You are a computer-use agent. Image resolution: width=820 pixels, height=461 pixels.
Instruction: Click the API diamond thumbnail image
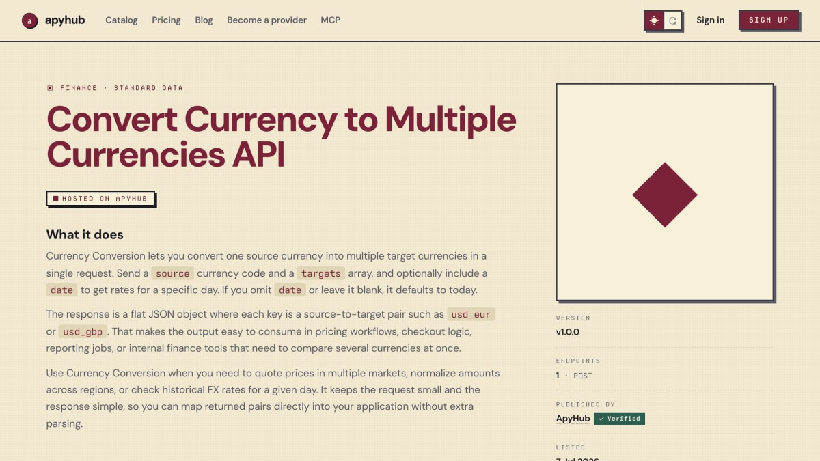(x=665, y=193)
